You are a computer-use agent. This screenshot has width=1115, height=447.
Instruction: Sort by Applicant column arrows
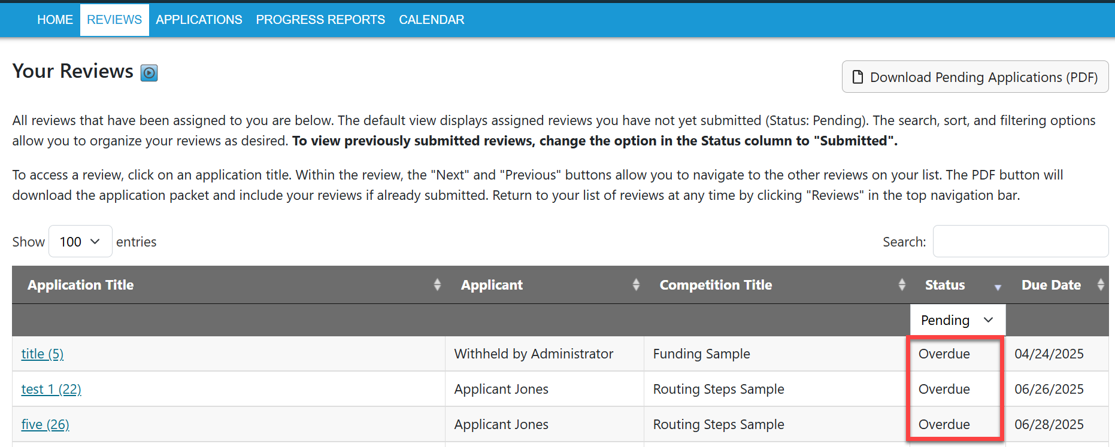(x=636, y=285)
